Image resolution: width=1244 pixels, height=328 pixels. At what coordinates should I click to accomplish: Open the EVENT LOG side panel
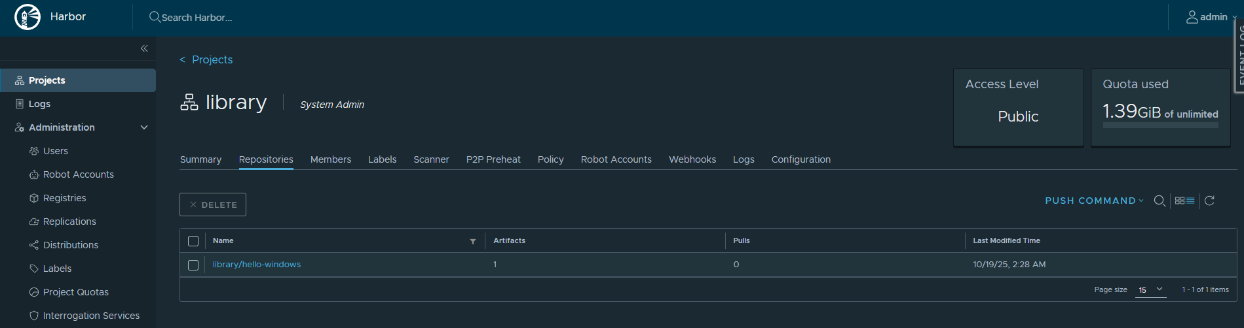pos(1239,56)
